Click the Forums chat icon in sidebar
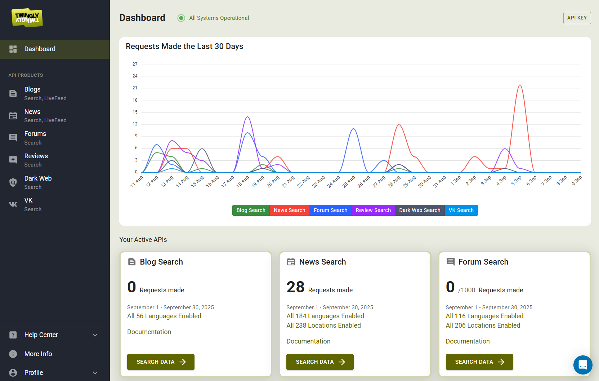Image resolution: width=599 pixels, height=381 pixels. pyautogui.click(x=13, y=138)
